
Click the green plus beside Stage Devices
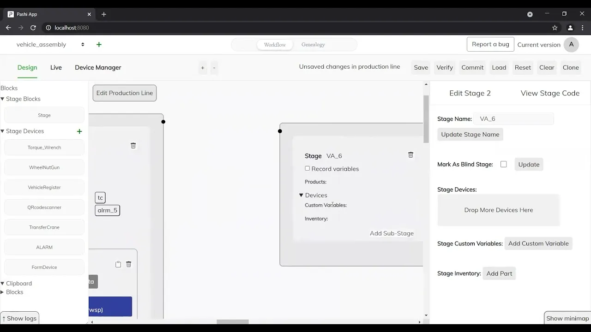pos(79,131)
